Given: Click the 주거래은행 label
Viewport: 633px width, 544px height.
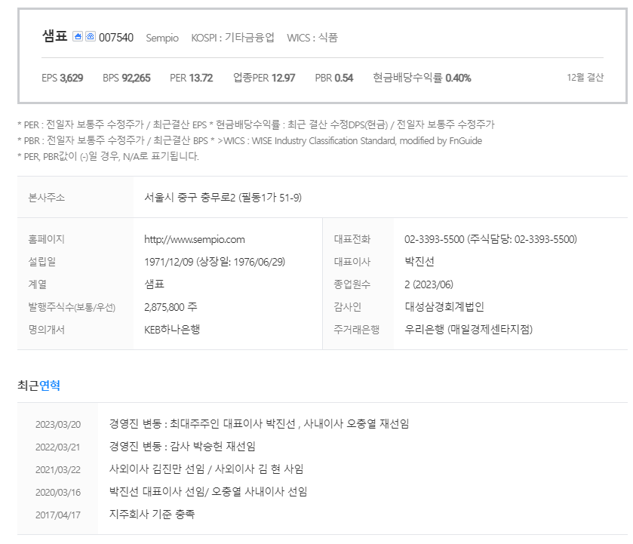Looking at the screenshot, I should click(357, 330).
